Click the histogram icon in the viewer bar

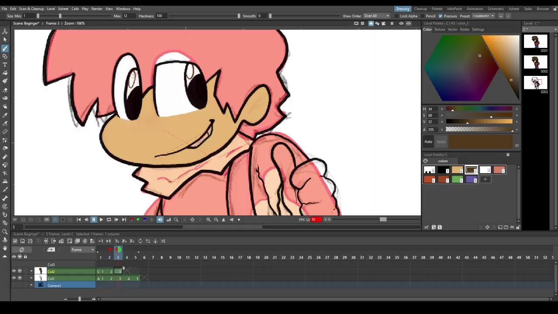[x=168, y=220]
